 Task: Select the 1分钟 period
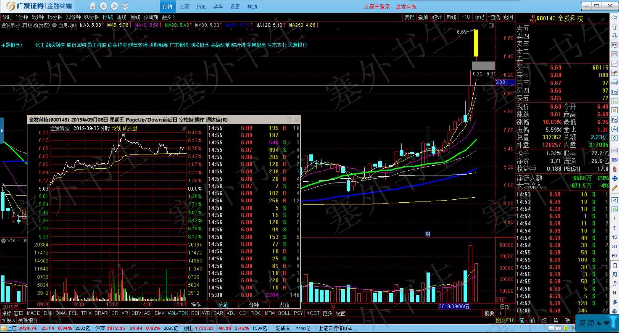point(22,17)
